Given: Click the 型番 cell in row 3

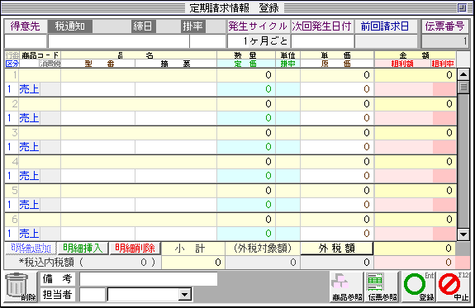Looking at the screenshot, I should [x=97, y=147].
